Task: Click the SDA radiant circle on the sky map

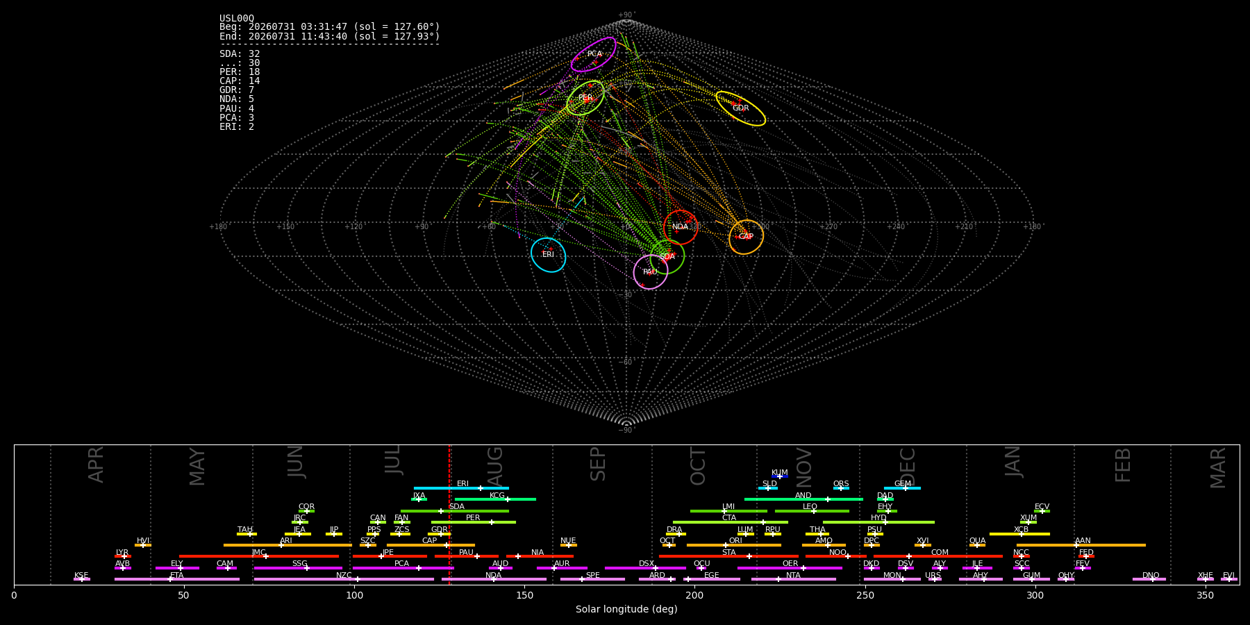Action: click(667, 256)
